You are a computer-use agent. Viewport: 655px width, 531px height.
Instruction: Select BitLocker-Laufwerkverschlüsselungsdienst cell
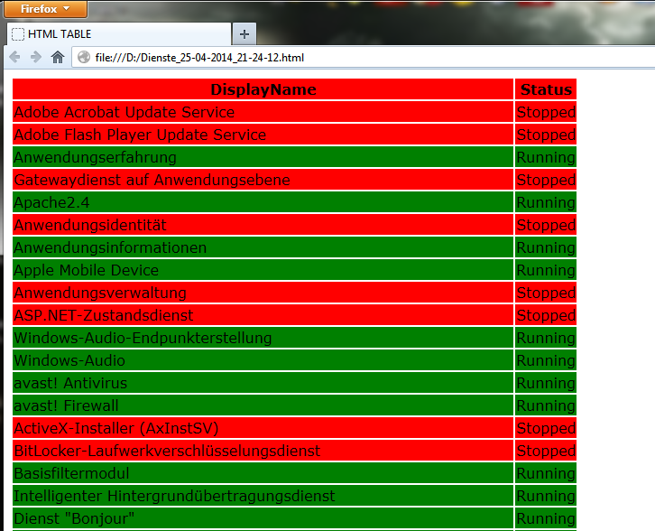pos(263,451)
